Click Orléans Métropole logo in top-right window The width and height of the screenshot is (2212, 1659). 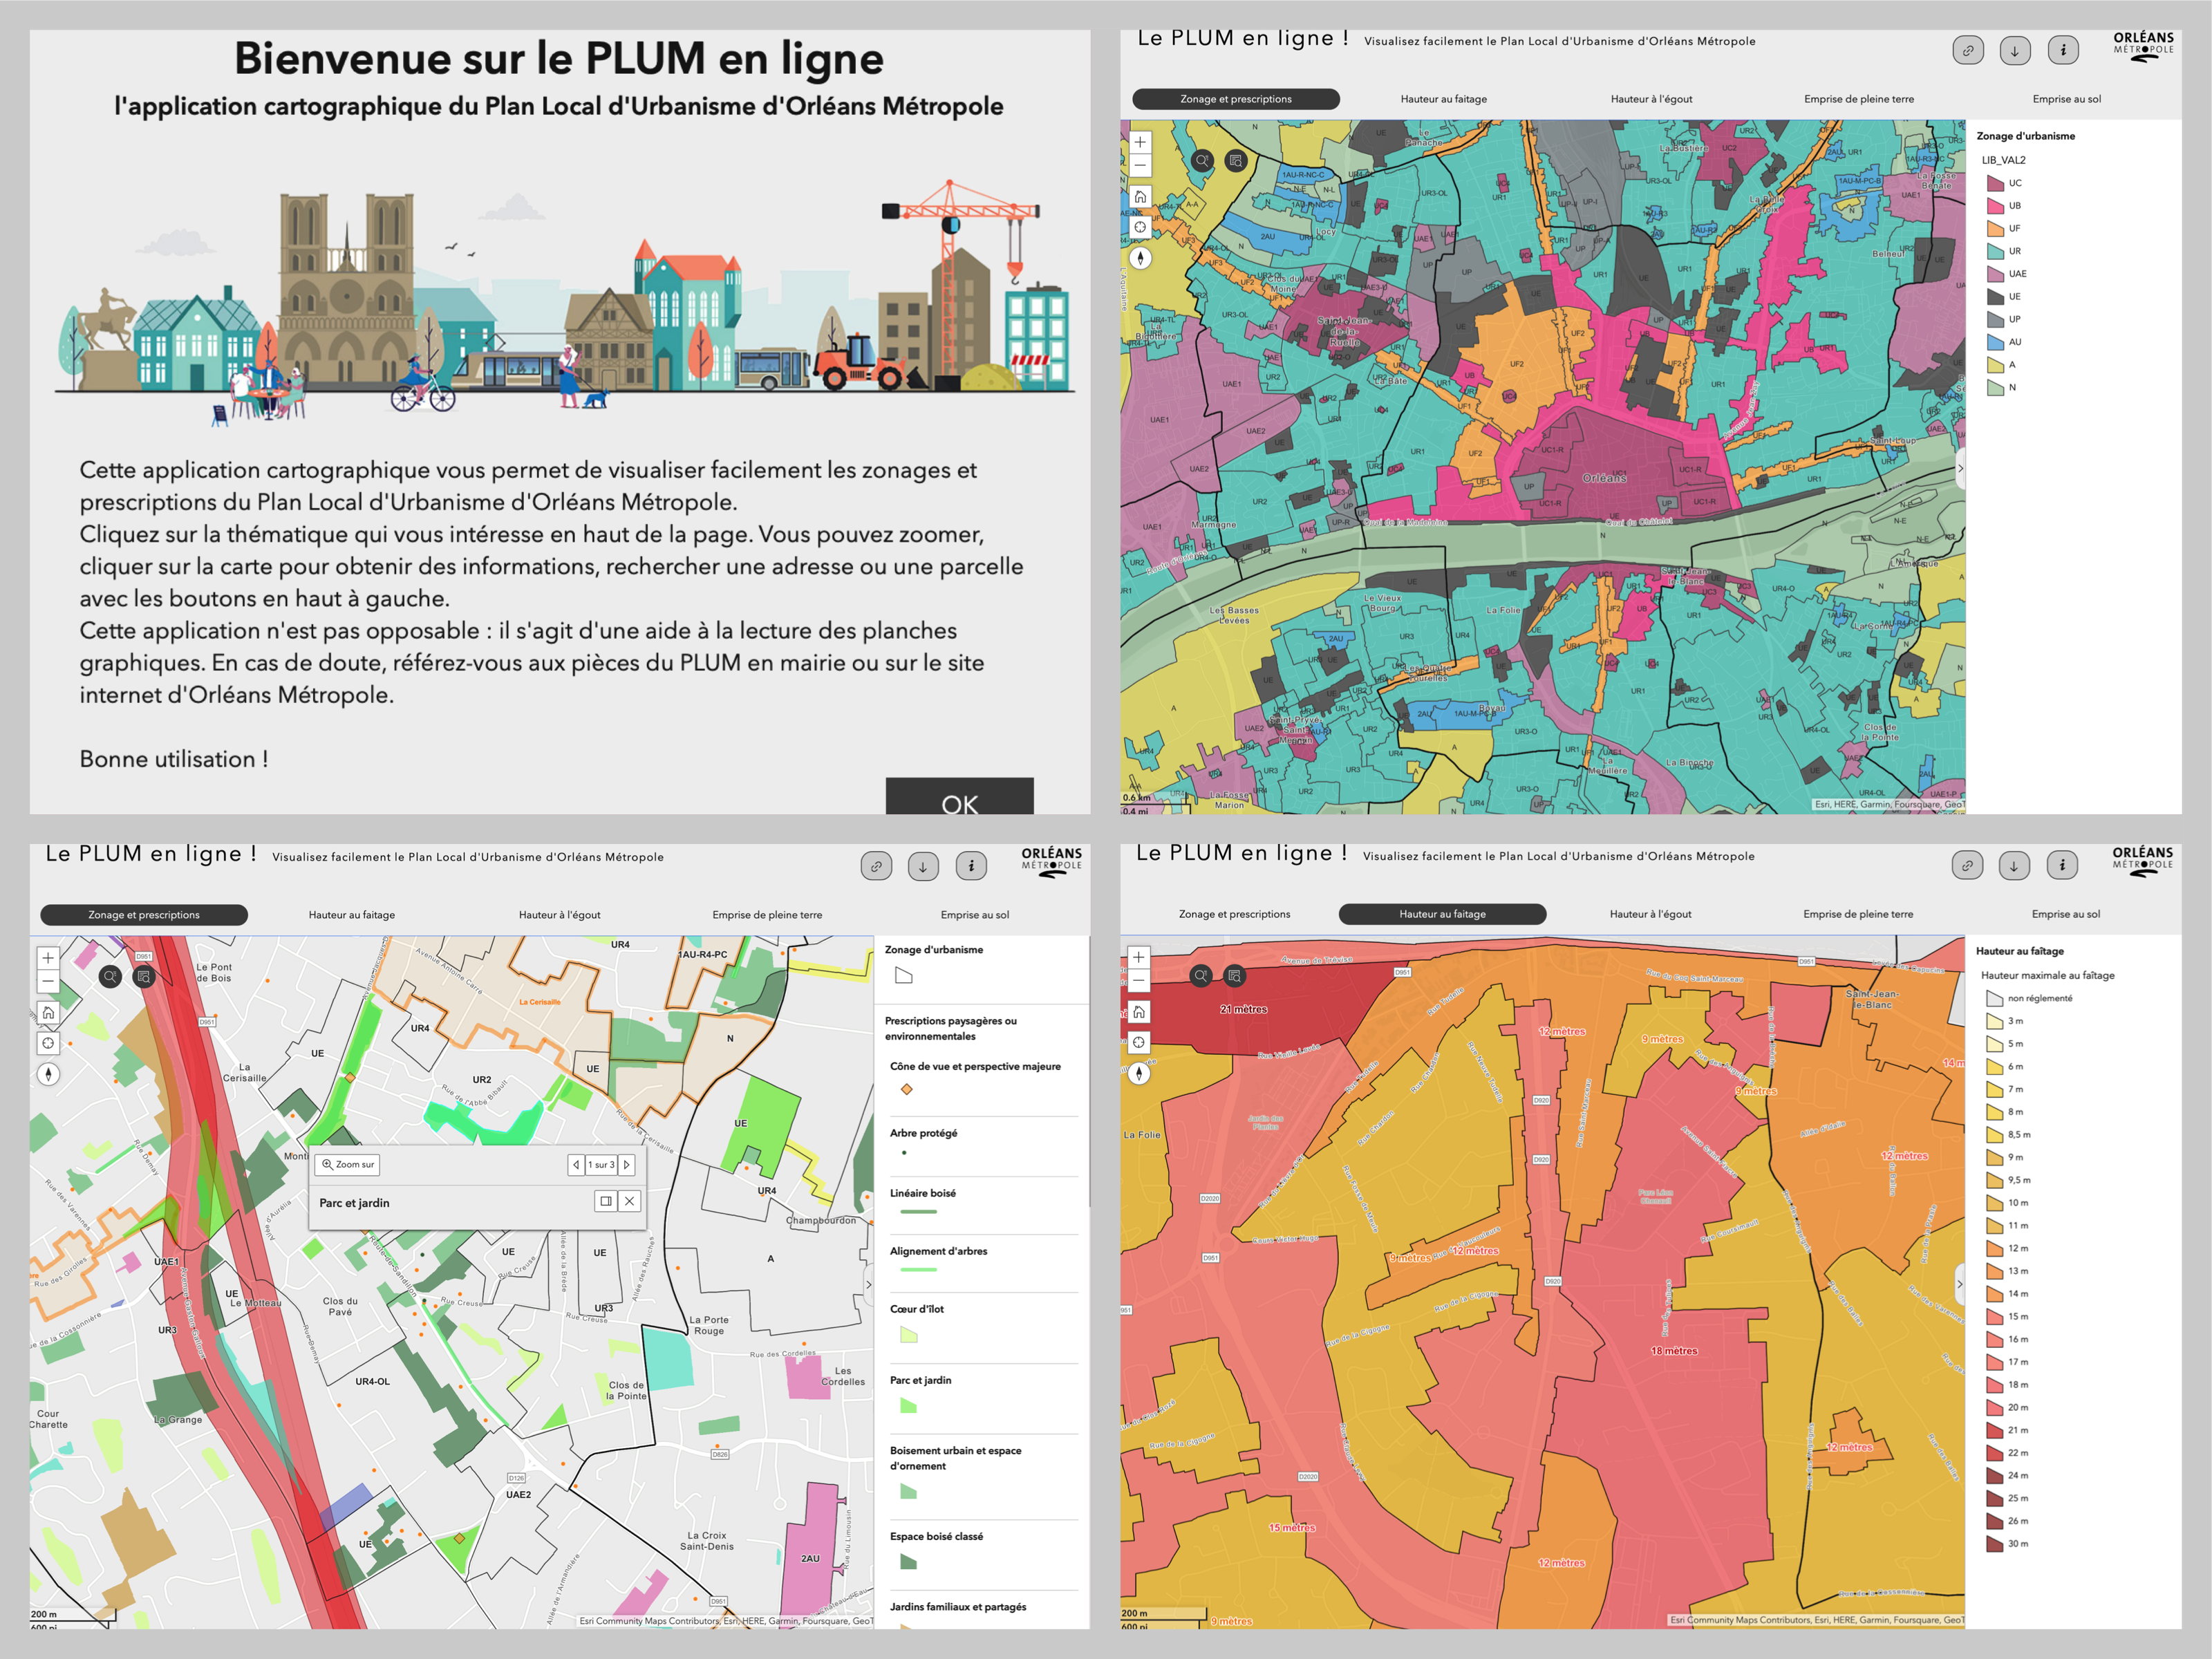pos(2143,46)
